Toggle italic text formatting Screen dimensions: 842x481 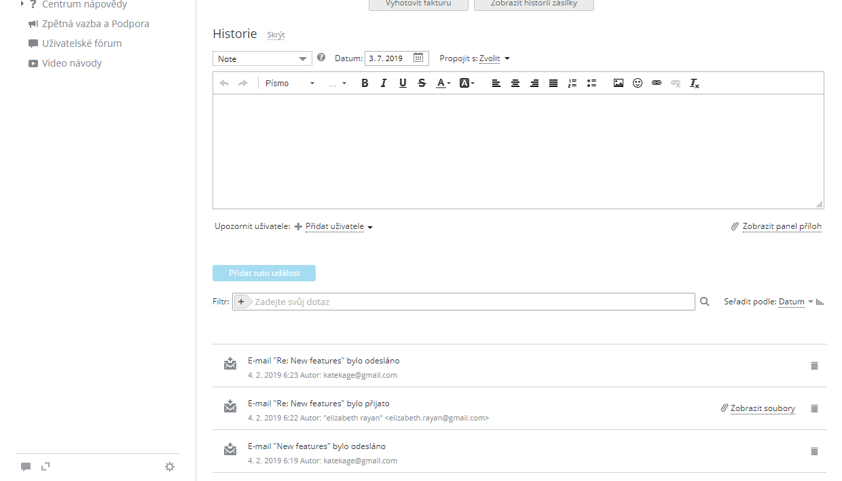[x=384, y=83]
